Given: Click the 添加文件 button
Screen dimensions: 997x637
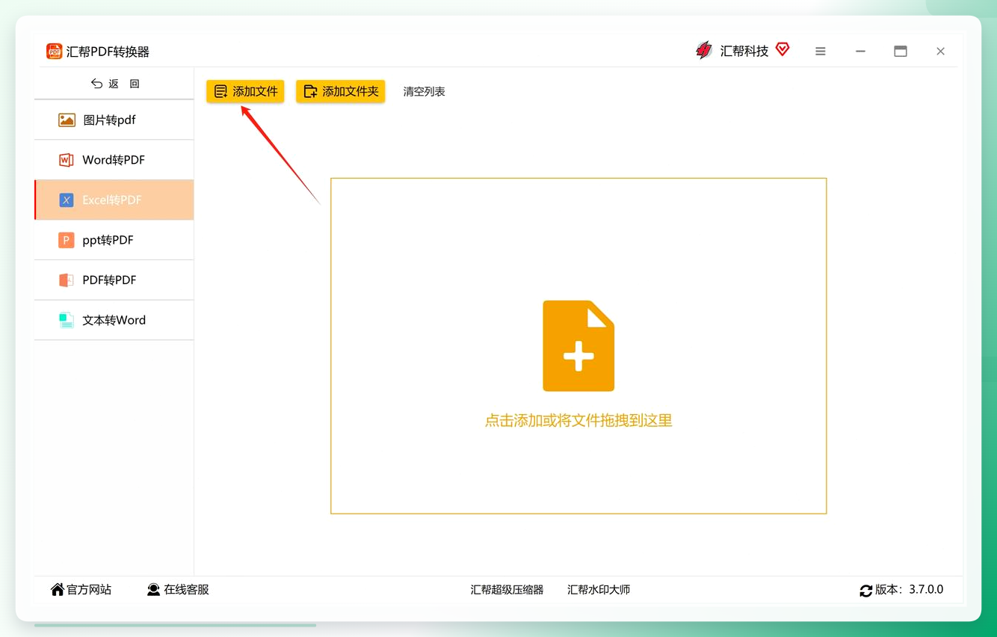Looking at the screenshot, I should pyautogui.click(x=245, y=91).
